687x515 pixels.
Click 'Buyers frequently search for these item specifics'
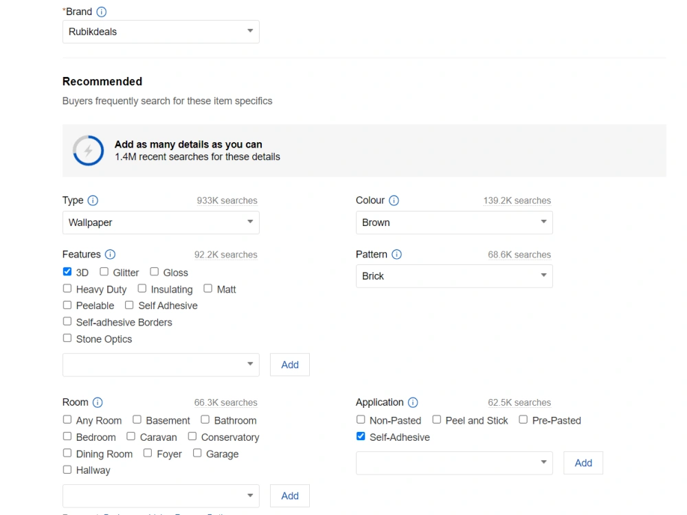tap(168, 101)
